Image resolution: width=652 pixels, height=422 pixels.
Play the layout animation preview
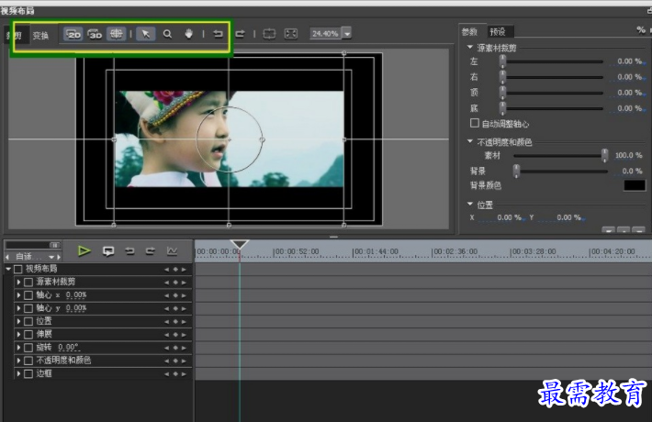click(84, 250)
